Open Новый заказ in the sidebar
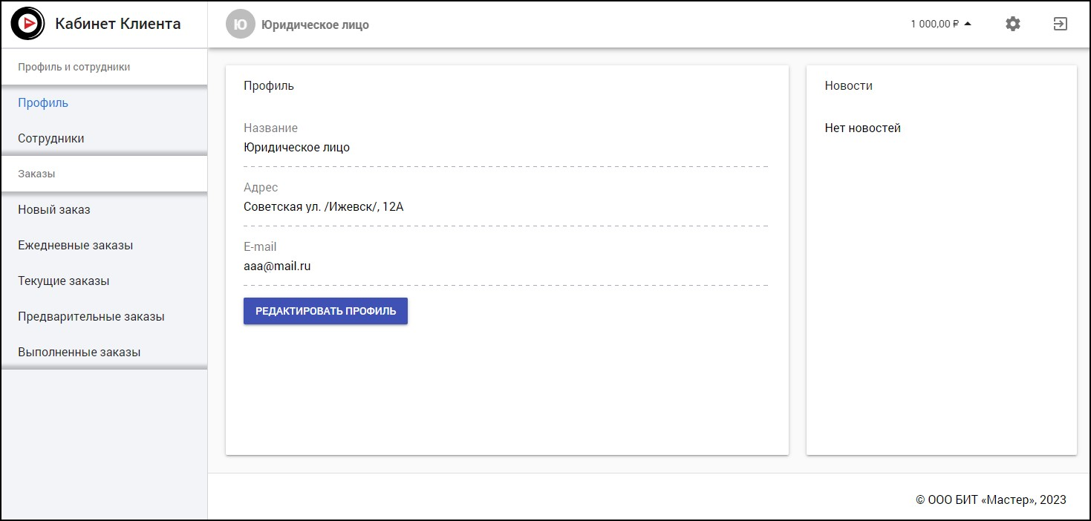This screenshot has width=1091, height=521. tap(54, 209)
